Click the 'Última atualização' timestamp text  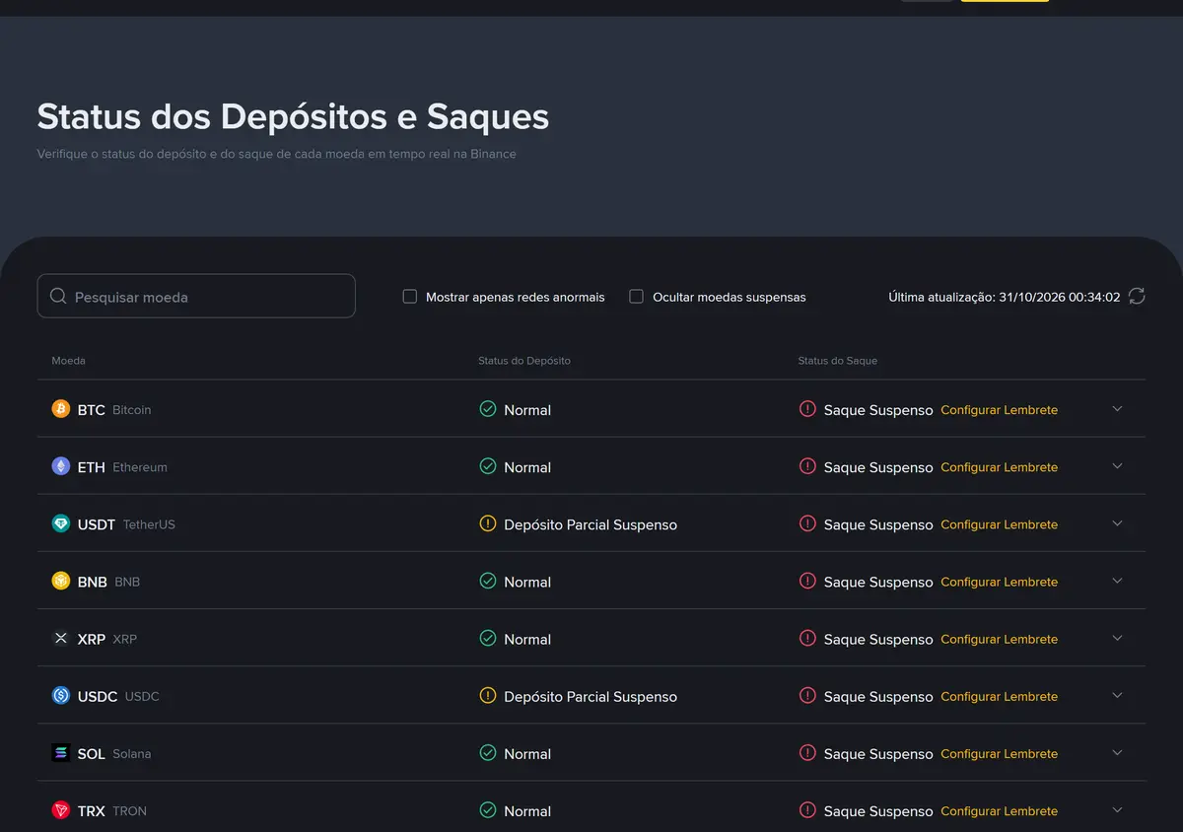coord(1005,297)
